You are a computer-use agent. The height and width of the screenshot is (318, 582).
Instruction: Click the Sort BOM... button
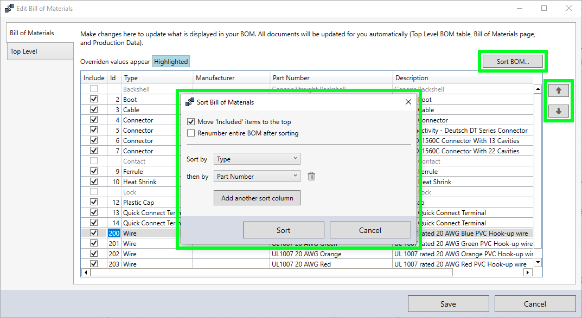[x=513, y=62]
